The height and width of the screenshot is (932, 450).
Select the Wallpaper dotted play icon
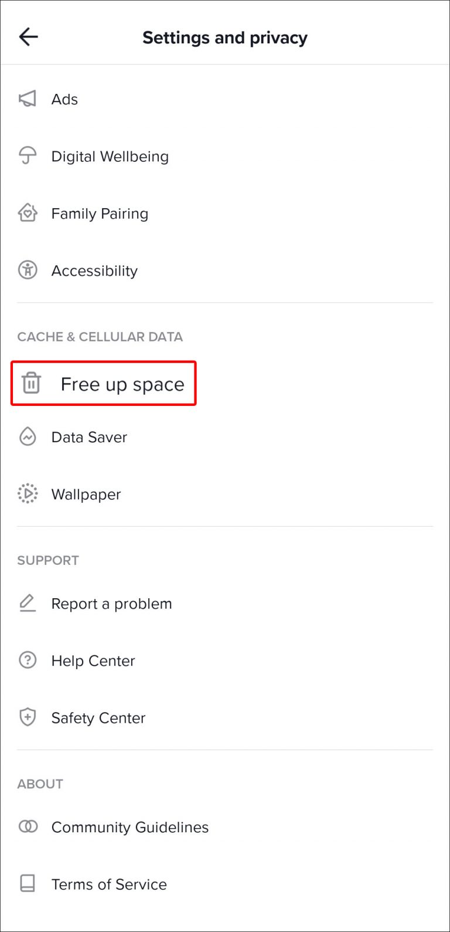28,494
